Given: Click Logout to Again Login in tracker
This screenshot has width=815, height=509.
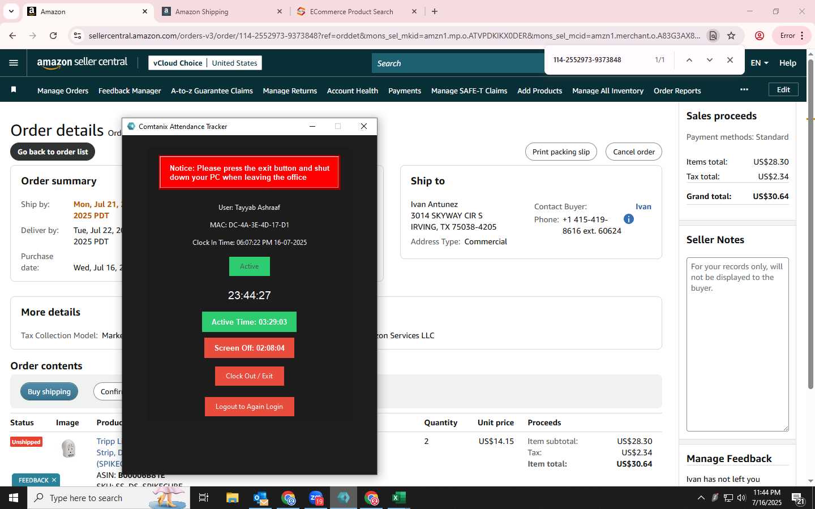Looking at the screenshot, I should tap(249, 407).
